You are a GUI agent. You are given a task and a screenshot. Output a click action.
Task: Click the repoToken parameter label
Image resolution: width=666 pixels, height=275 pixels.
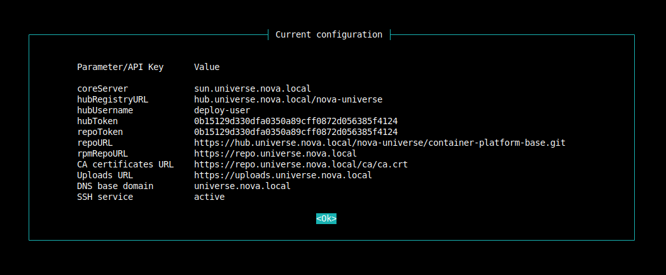(100, 132)
